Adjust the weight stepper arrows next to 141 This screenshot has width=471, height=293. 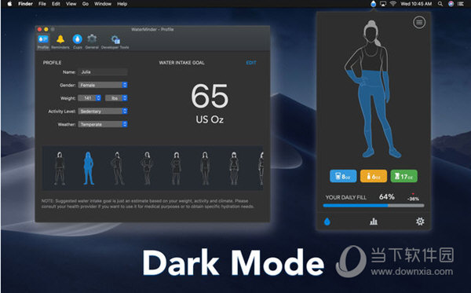pyautogui.click(x=98, y=98)
